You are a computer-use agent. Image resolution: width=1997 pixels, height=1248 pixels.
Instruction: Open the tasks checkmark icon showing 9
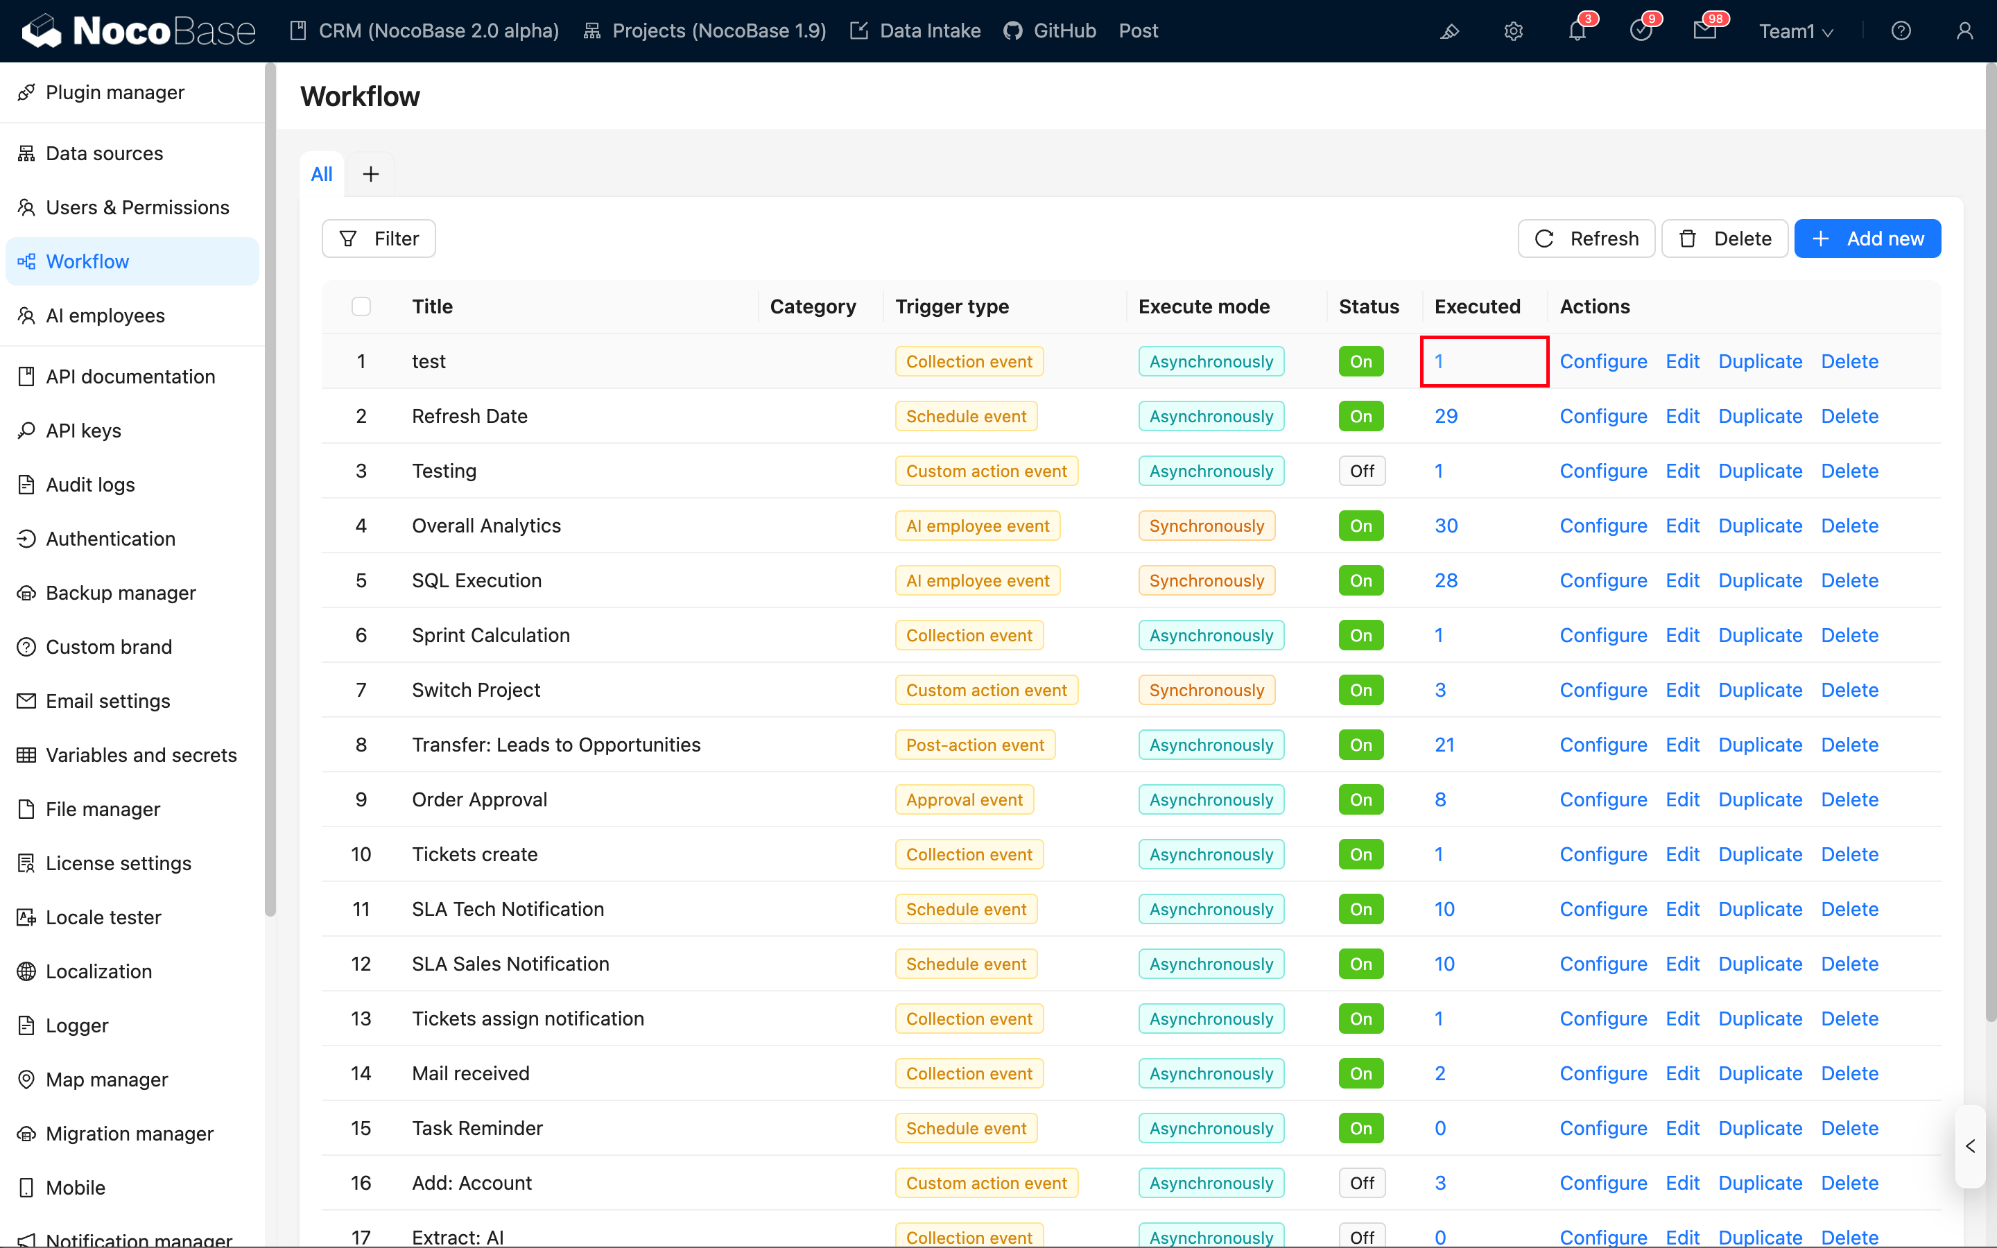[x=1641, y=31]
